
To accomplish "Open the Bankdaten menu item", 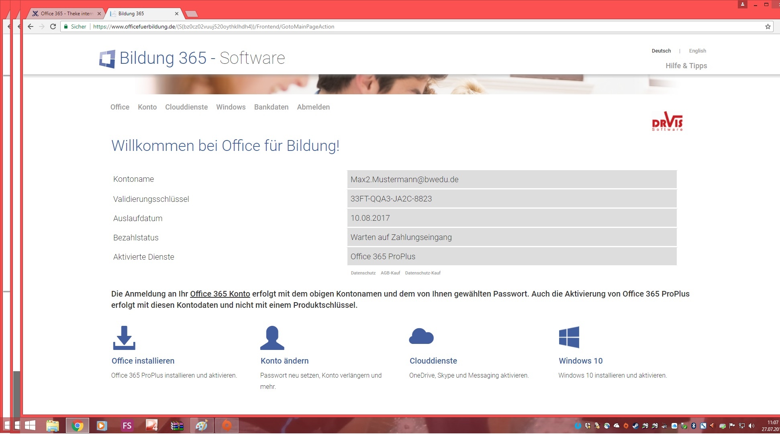I will click(x=271, y=107).
